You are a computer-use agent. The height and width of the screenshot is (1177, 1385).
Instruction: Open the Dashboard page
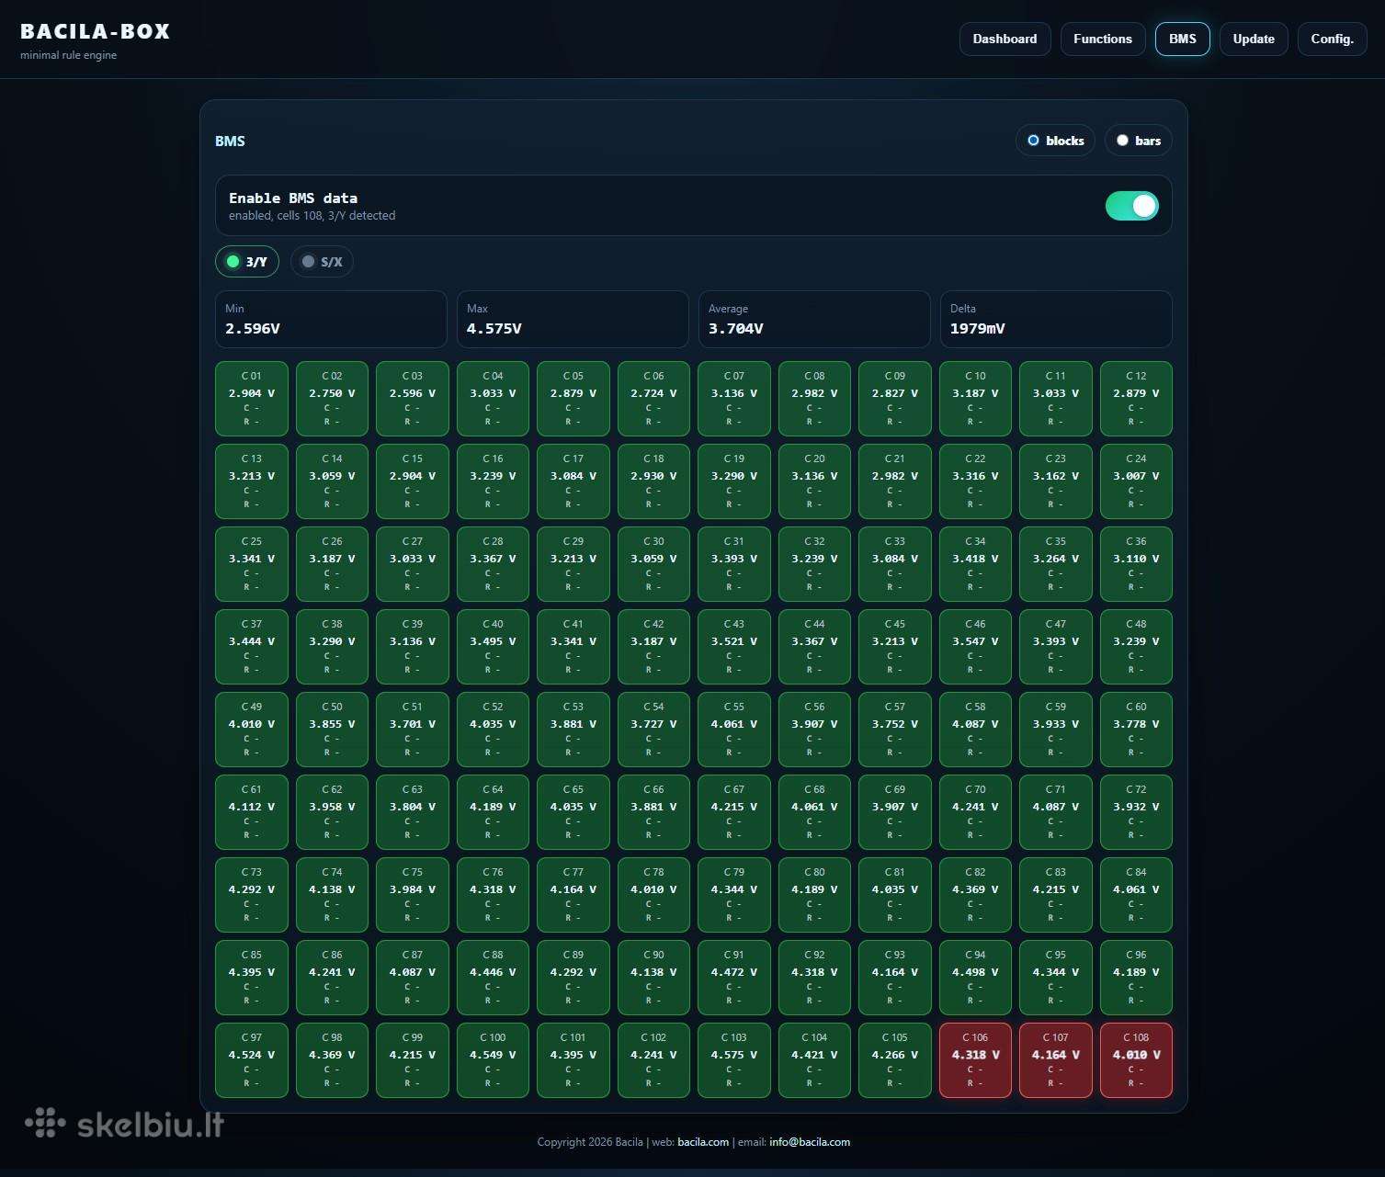pos(1005,39)
